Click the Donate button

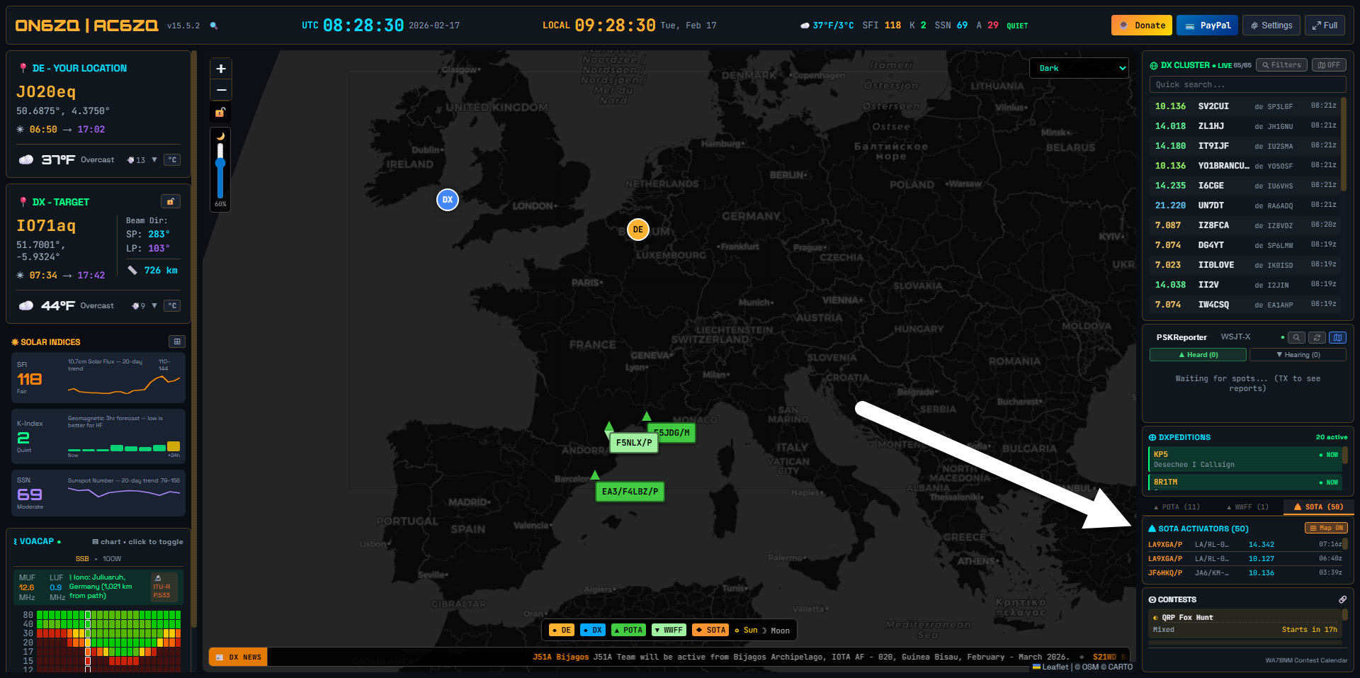click(1141, 26)
